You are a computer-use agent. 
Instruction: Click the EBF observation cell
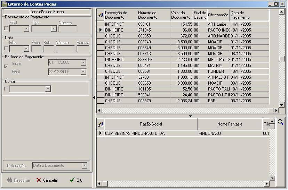point(218,101)
